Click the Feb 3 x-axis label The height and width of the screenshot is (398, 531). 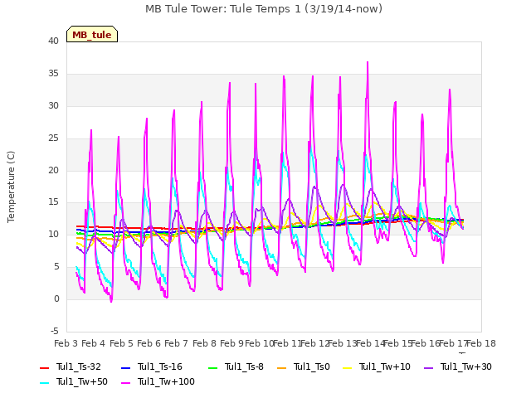pyautogui.click(x=66, y=343)
